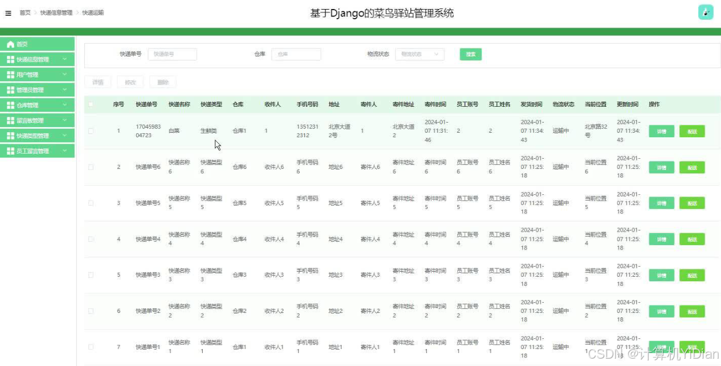The image size is (721, 366).
Task: Click the grid icon of 仓库管理
Action: coord(10,105)
